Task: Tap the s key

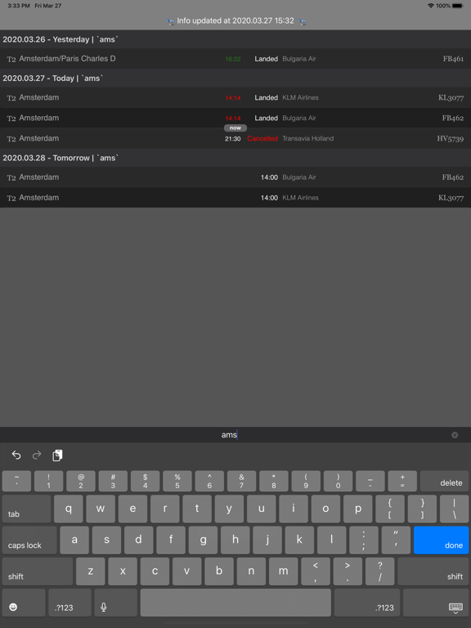Action: [x=106, y=541]
